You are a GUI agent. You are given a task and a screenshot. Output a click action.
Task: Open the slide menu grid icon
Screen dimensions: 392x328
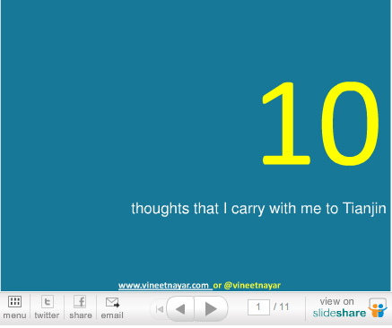pos(14,302)
